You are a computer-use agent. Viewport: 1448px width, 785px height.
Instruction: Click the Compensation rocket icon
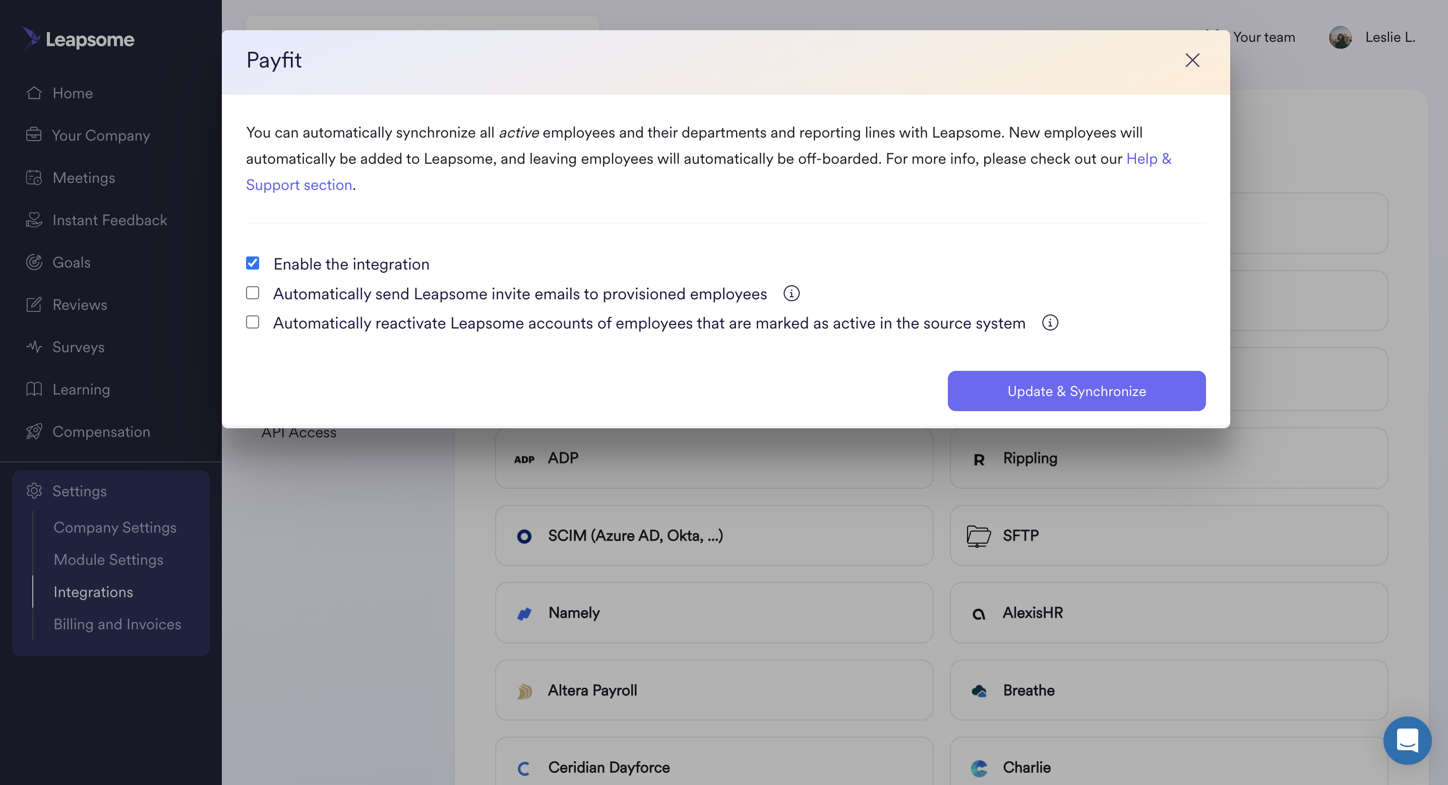click(34, 432)
